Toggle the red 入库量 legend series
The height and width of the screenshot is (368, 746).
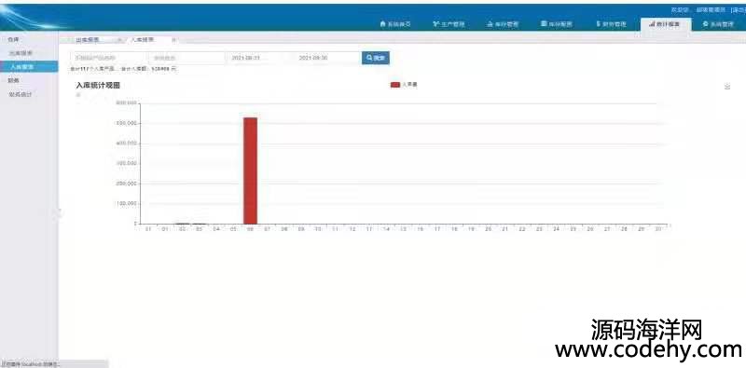pyautogui.click(x=404, y=85)
